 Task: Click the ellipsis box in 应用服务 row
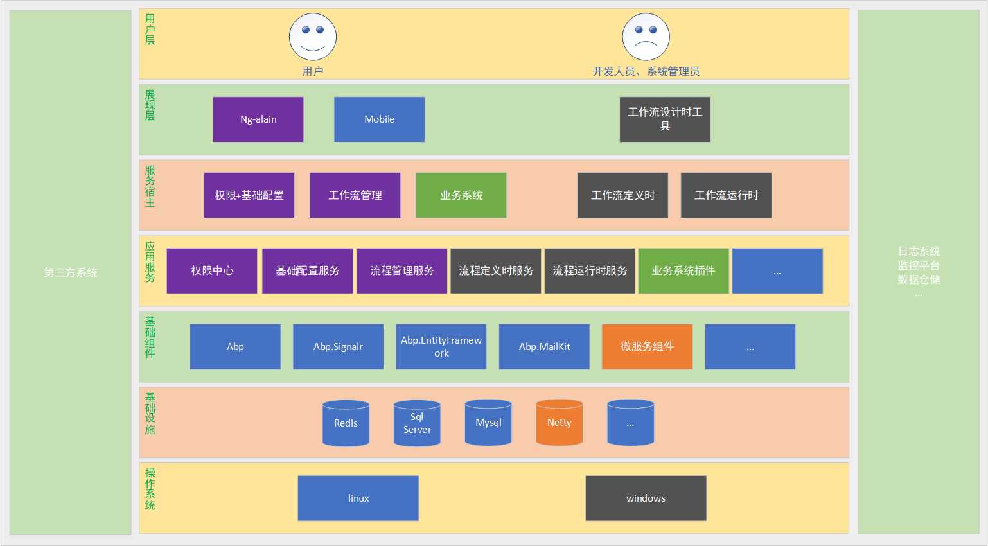point(777,271)
